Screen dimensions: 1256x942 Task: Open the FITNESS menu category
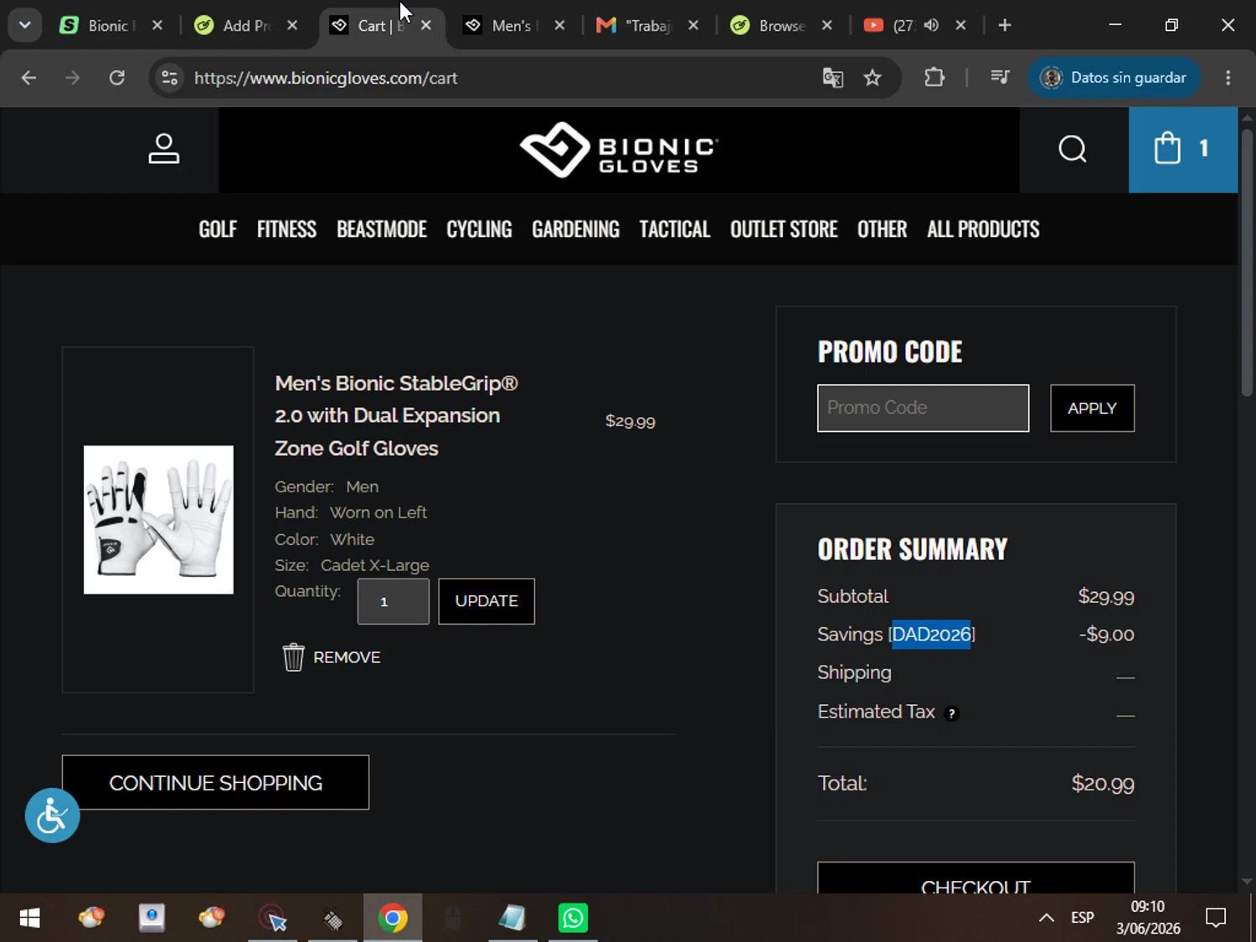(x=286, y=229)
